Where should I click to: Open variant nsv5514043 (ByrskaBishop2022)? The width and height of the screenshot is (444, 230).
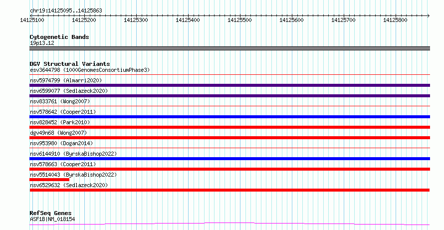point(73,175)
